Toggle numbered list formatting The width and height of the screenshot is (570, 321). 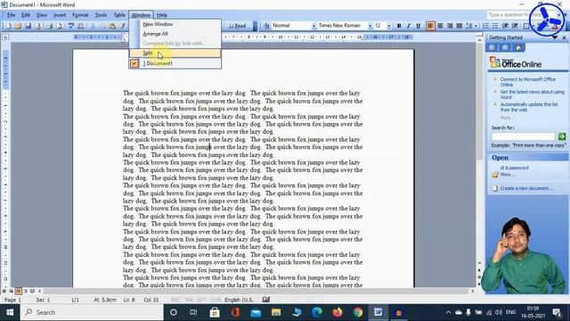pyautogui.click(x=485, y=26)
